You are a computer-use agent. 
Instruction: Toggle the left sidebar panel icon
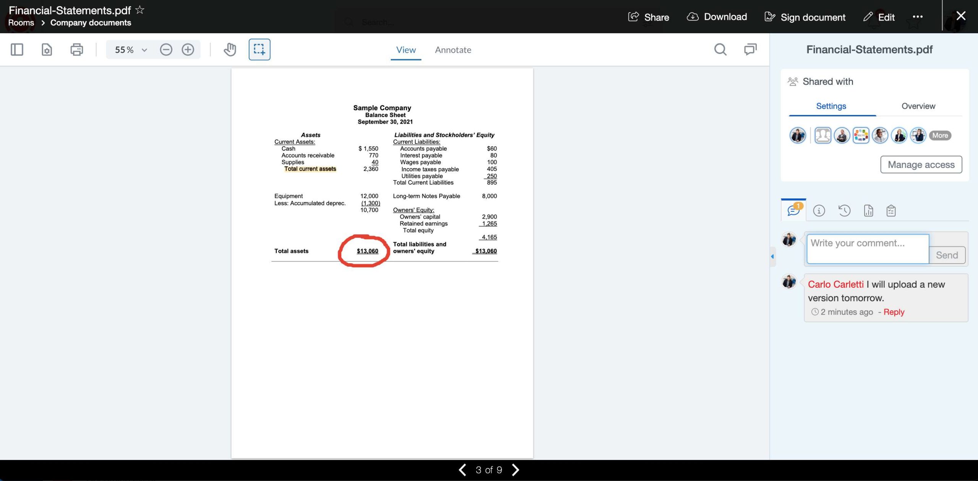pyautogui.click(x=17, y=50)
